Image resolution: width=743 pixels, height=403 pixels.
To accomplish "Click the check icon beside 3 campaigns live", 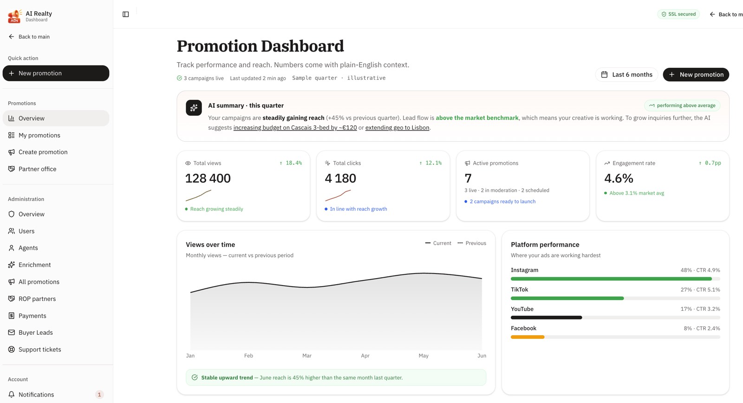I will click(x=179, y=78).
